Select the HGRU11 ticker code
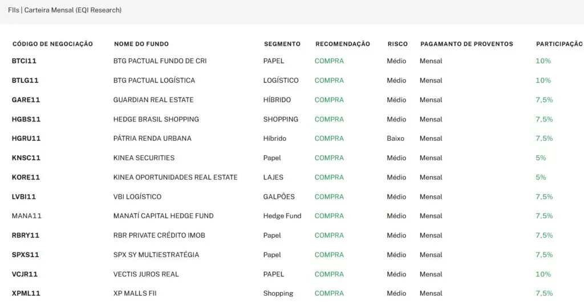The image size is (584, 302). pyautogui.click(x=26, y=138)
